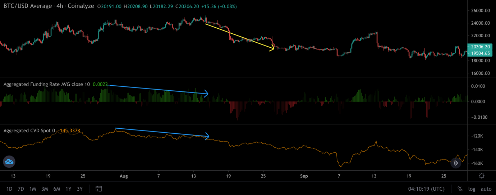Click the 26000.00 price axis label
This screenshot has height=195, width=496.
(481, 11)
